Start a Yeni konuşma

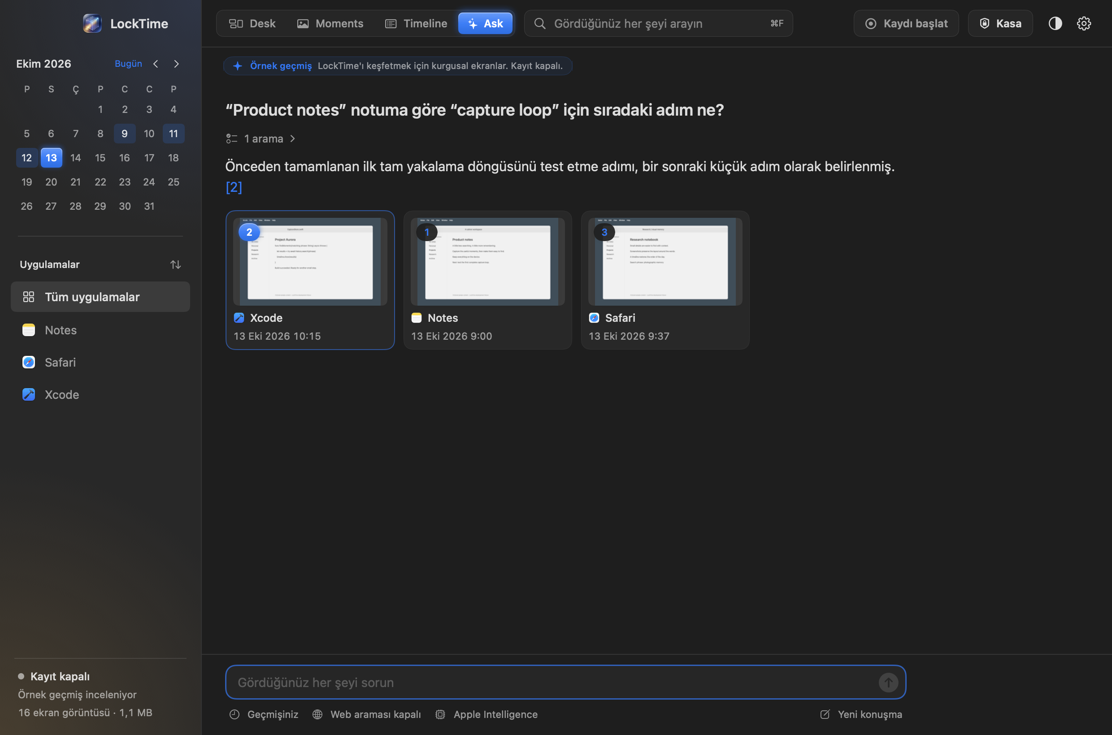[860, 714]
